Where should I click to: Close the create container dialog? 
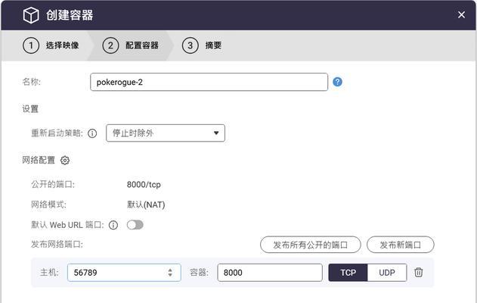point(461,14)
